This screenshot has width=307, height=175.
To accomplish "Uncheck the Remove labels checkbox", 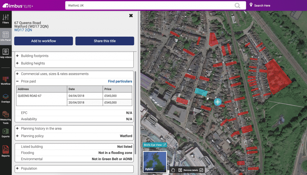I will coord(201,170).
